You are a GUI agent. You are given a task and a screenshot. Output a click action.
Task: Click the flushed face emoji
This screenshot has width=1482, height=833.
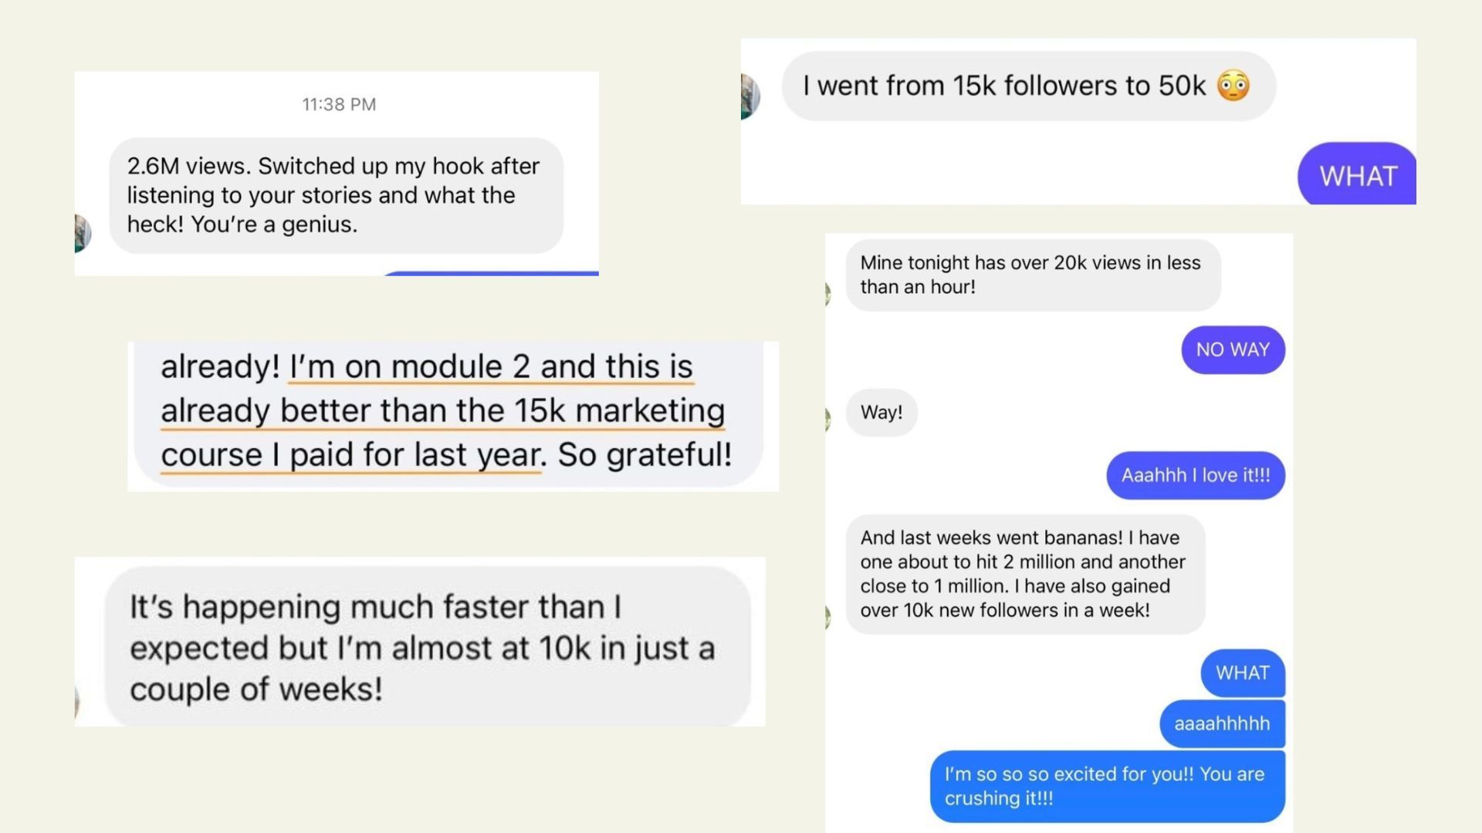coord(1233,86)
